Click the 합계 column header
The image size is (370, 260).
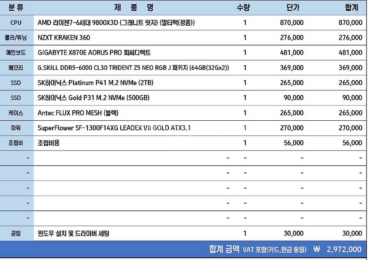[351, 7]
